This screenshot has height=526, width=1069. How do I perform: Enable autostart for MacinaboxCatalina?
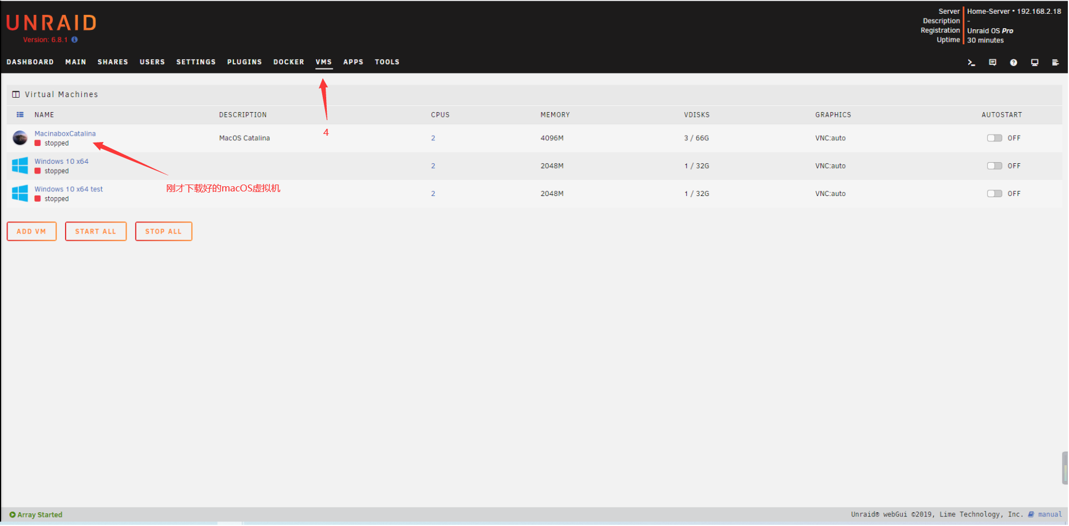tap(994, 138)
